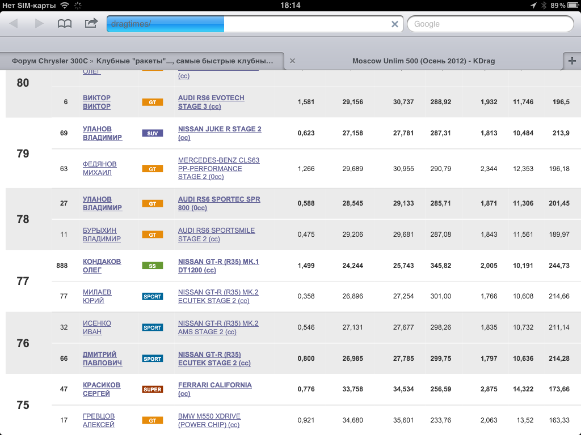This screenshot has width=581, height=435.
Task: Select the value 0,358 in the МИЛАЕВ row
Action: click(x=306, y=296)
